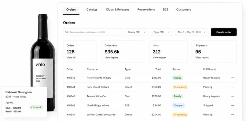Select order number #10342
Viewport: 246px width, 121px height.
point(71,105)
